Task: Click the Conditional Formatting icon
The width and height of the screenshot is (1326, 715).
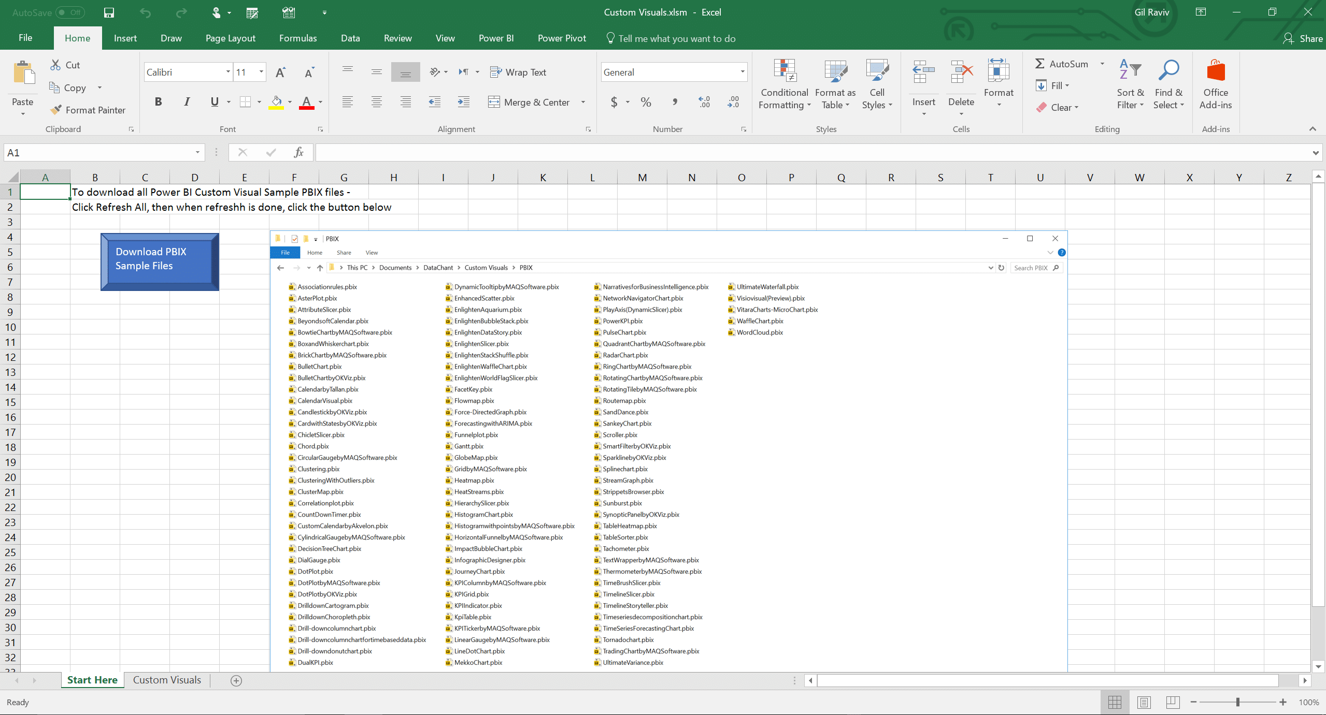Action: [x=785, y=71]
